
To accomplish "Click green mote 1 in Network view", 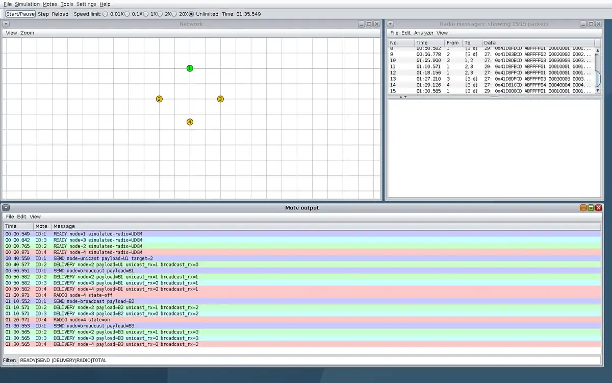I will (190, 68).
